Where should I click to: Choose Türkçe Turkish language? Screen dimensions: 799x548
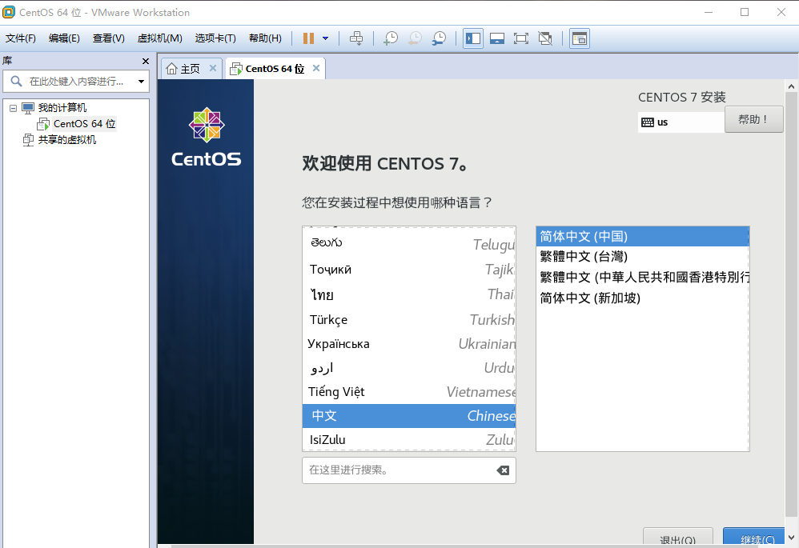coord(408,319)
